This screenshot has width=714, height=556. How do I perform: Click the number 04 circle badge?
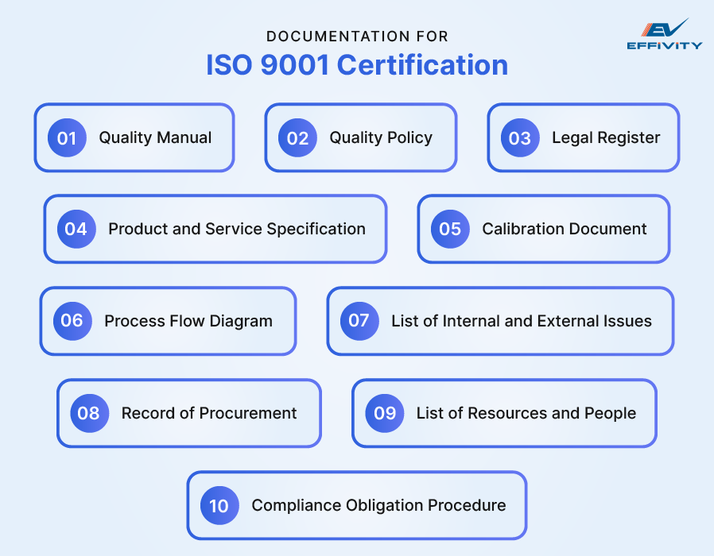[76, 230]
